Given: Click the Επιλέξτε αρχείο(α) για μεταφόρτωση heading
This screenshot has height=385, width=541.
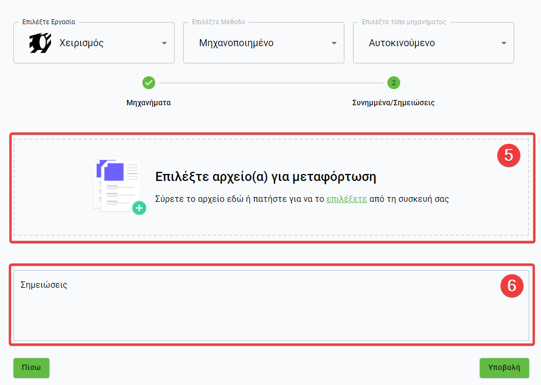Looking at the screenshot, I should (x=265, y=177).
